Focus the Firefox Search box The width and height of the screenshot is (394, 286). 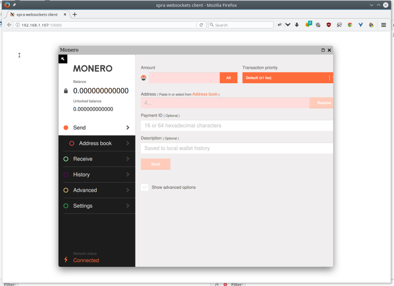coord(241,25)
